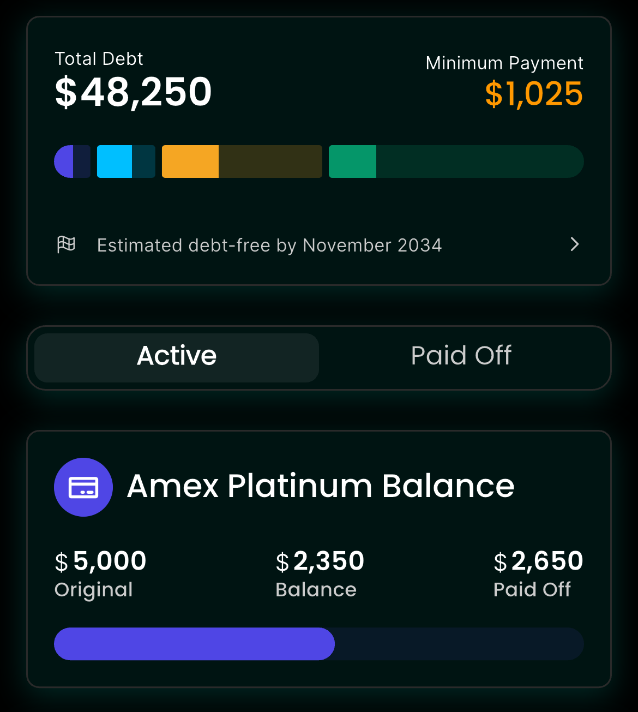This screenshot has width=638, height=712.
Task: Click the bright blue segment in debt bar
Action: (115, 161)
